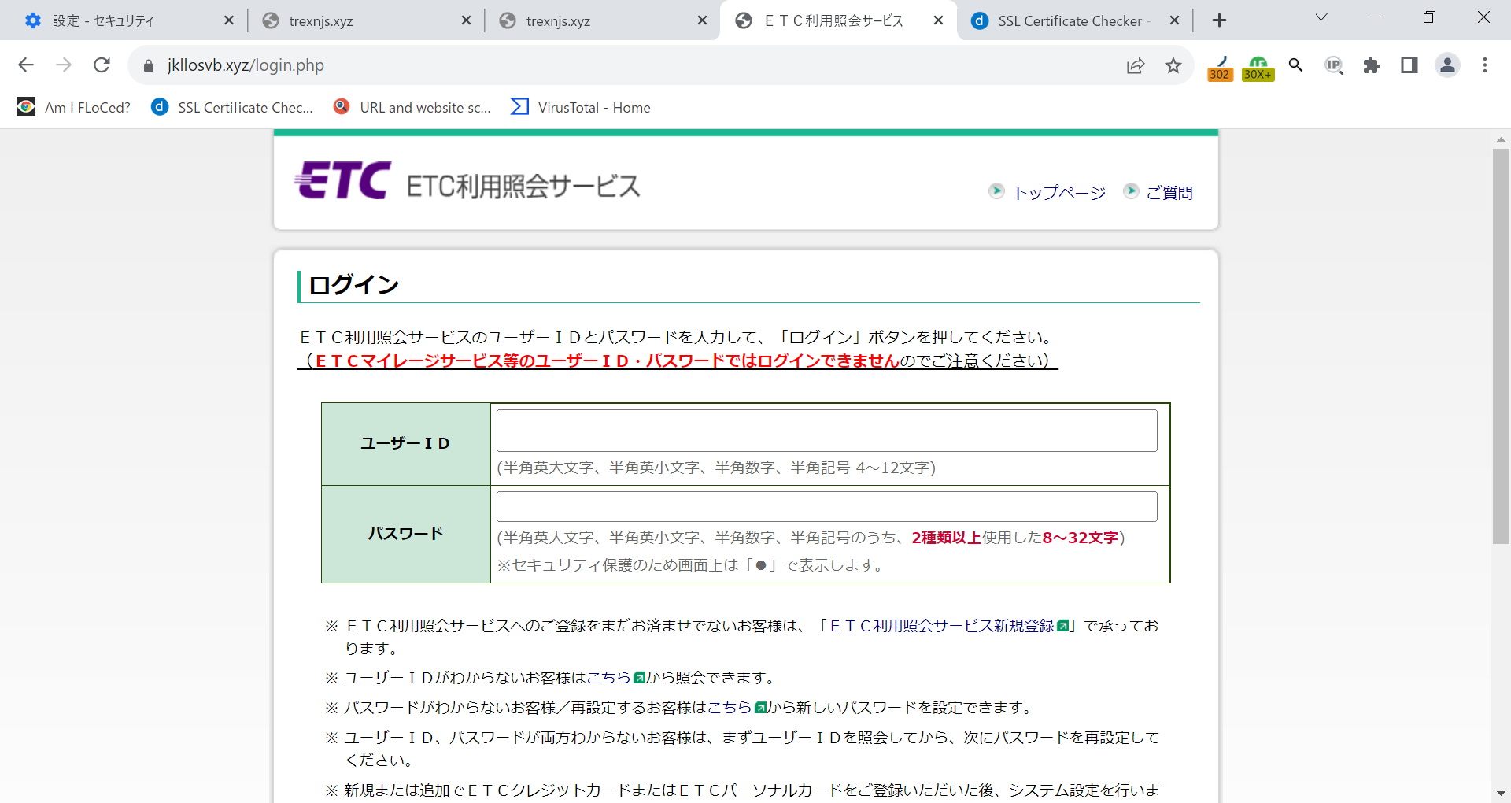Minimize the browser window

tap(1376, 17)
